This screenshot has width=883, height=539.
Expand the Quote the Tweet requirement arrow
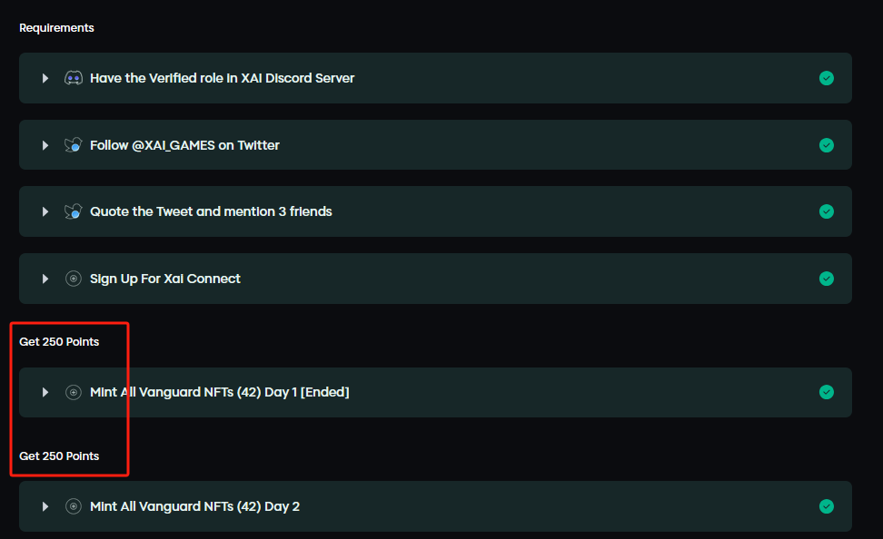pos(45,211)
